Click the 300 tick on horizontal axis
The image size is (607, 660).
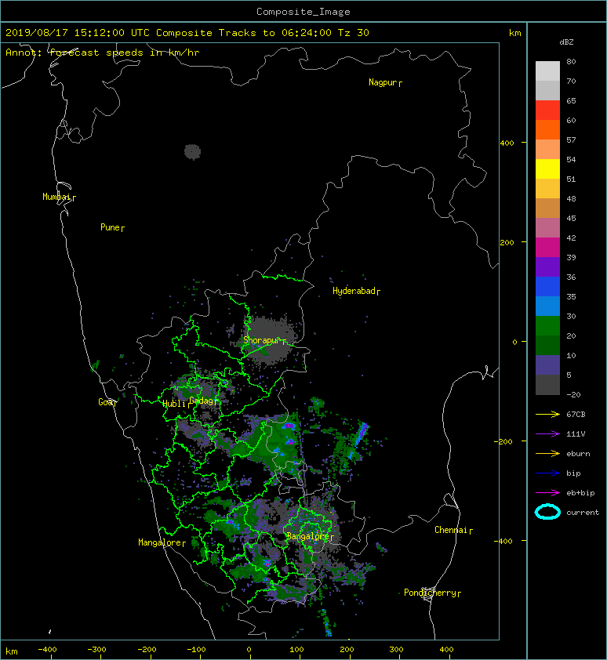tap(396, 650)
